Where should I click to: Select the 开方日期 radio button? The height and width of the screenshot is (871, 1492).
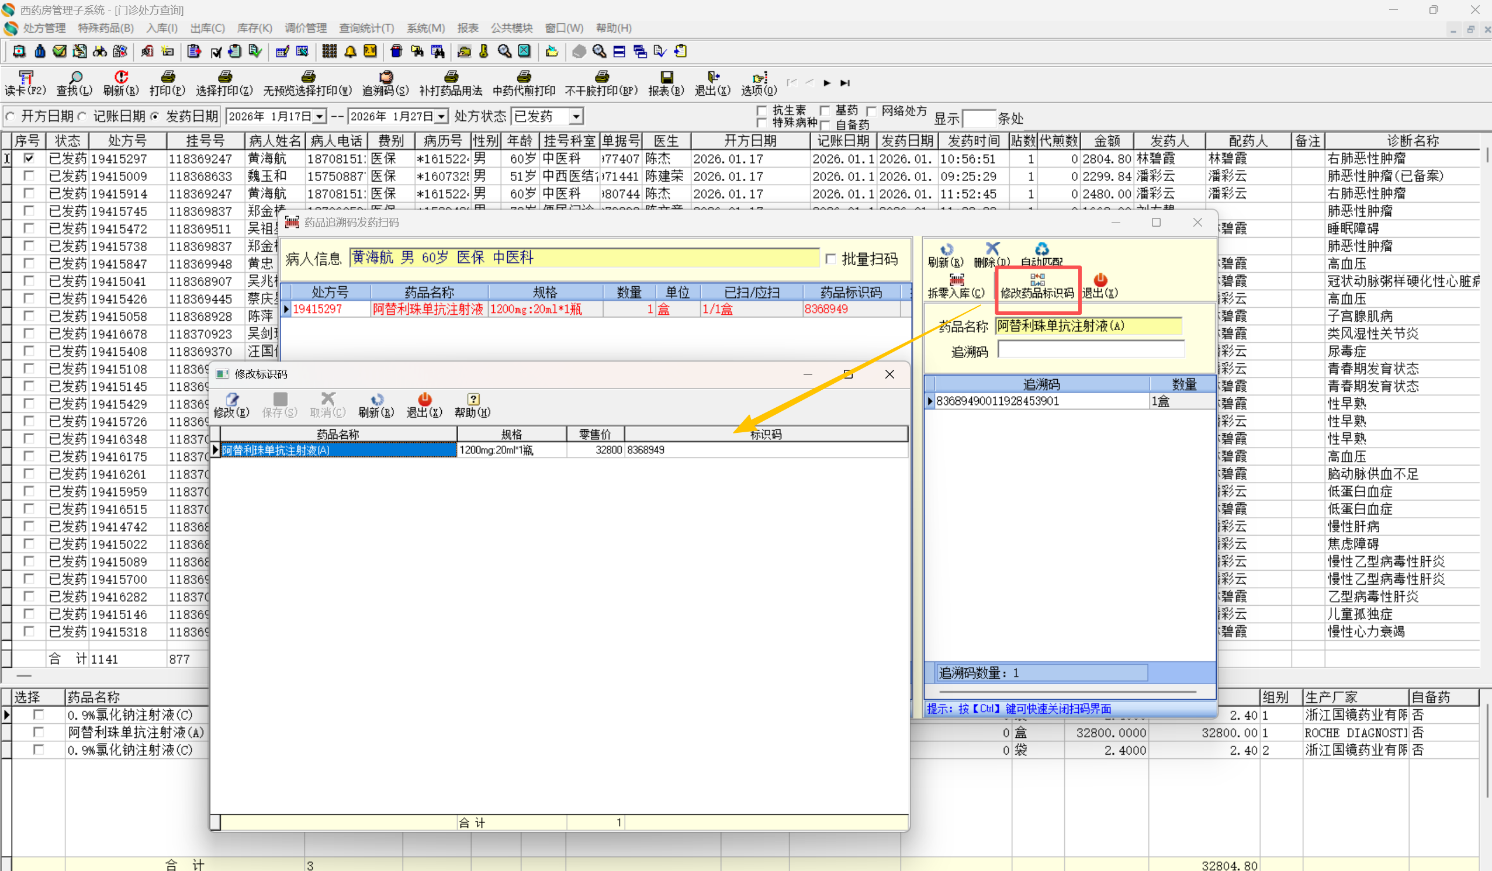click(11, 117)
